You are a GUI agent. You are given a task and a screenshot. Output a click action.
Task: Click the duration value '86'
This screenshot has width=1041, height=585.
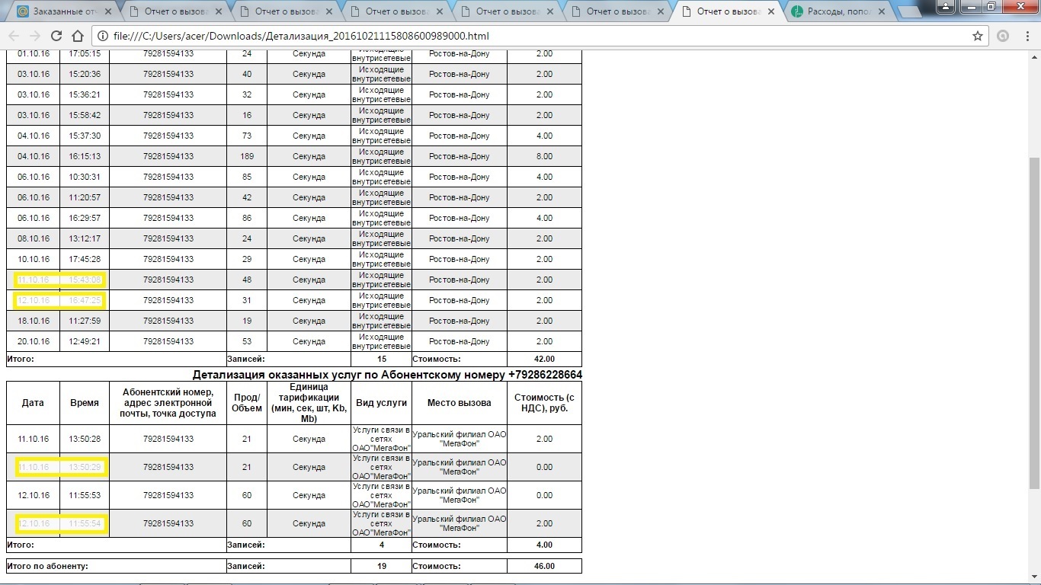tap(247, 219)
